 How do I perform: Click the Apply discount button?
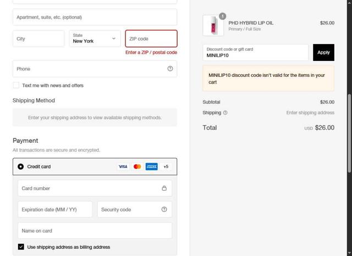pos(323,52)
